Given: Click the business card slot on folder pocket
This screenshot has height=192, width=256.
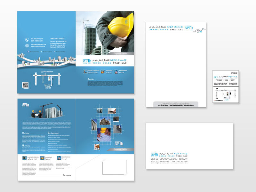Looking at the screenshot, I should tap(115, 167).
